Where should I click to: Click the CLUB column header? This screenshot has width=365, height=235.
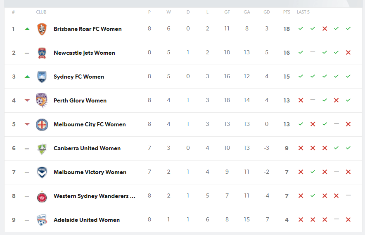[x=41, y=12]
